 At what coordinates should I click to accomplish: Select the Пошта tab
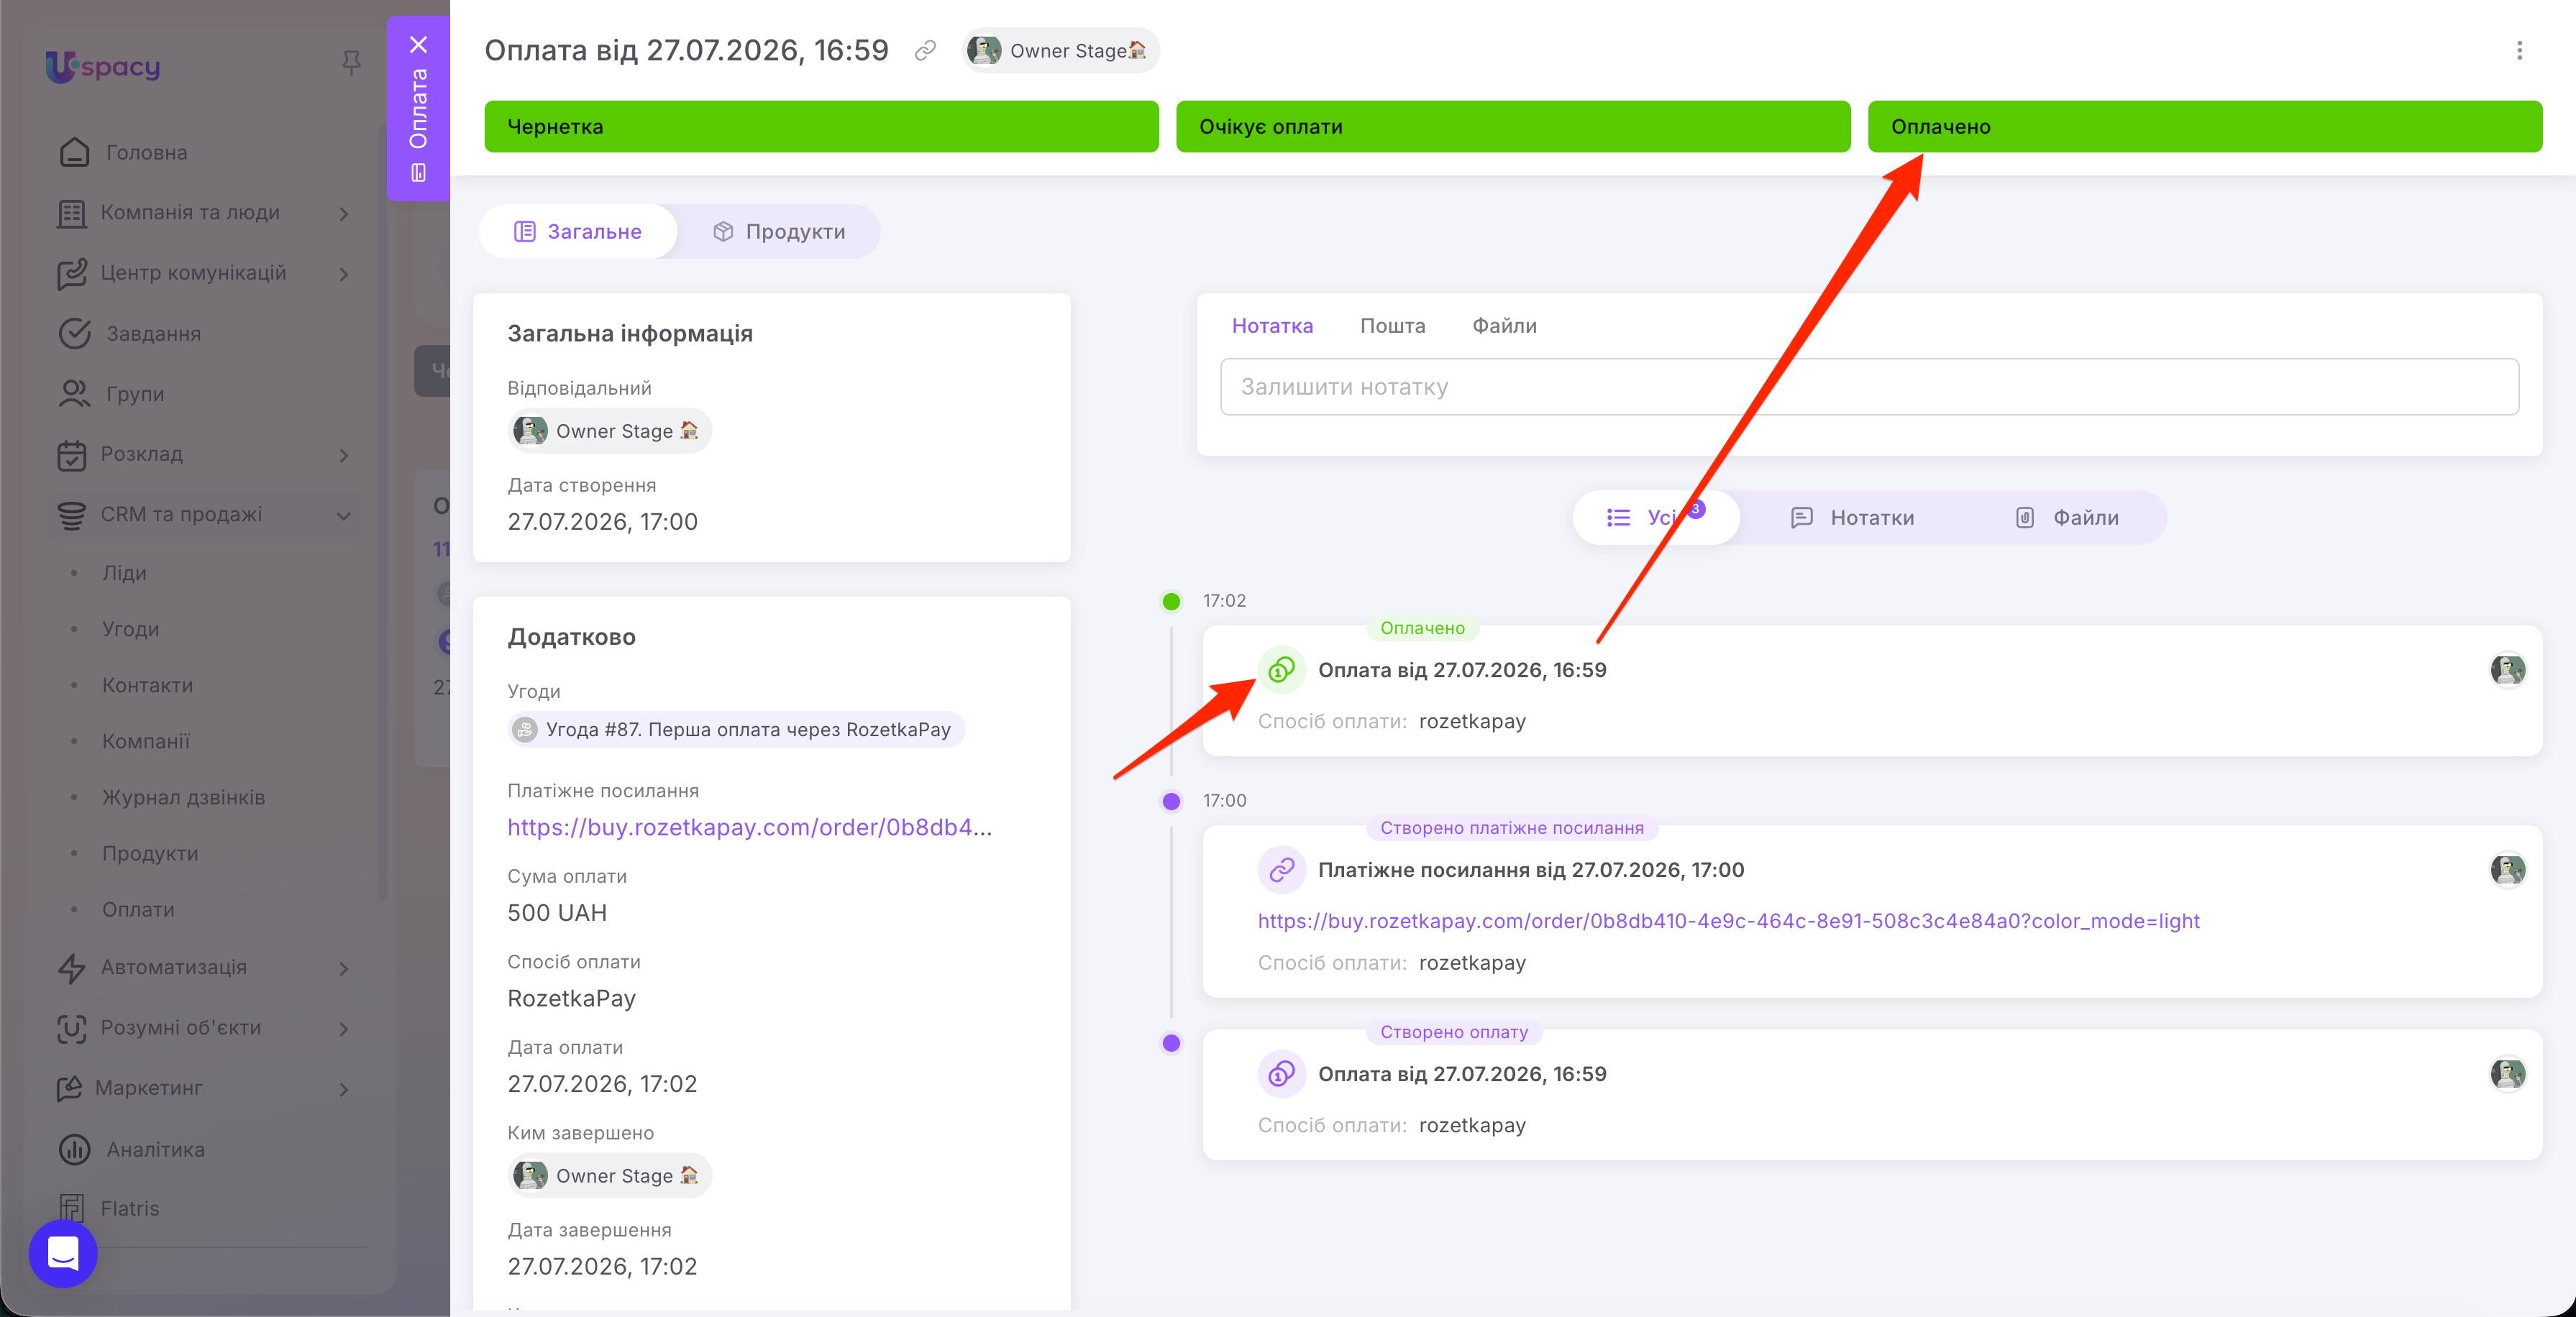[1393, 326]
